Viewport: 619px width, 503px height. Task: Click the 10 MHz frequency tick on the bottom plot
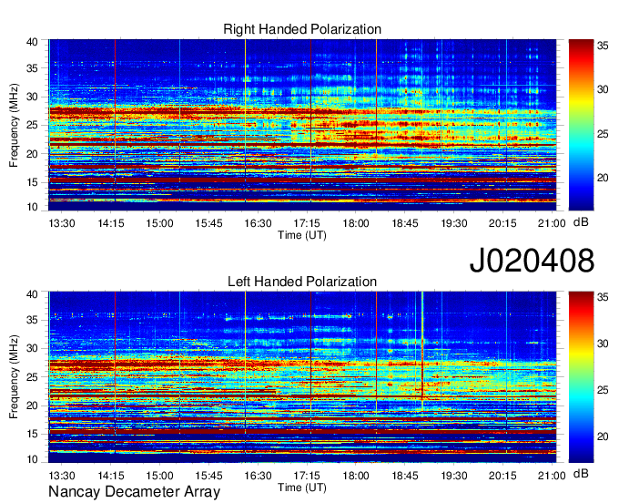tap(32, 459)
